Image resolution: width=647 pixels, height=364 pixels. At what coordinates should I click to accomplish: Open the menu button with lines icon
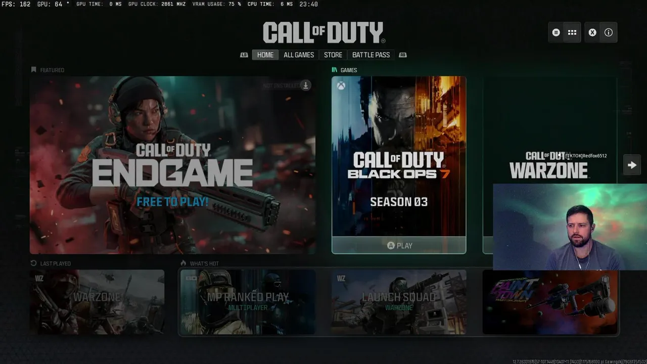click(556, 32)
